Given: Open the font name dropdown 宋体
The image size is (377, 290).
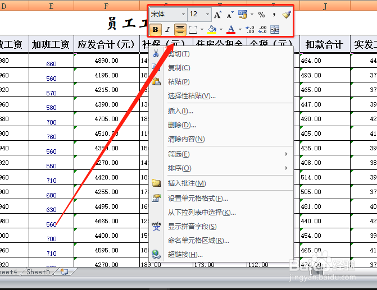Looking at the screenshot, I should [183, 15].
